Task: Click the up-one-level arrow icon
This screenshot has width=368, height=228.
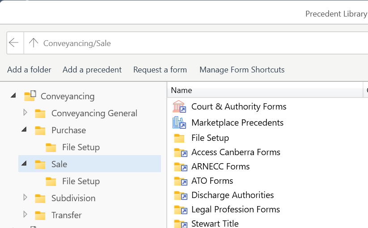Action: 34,43
